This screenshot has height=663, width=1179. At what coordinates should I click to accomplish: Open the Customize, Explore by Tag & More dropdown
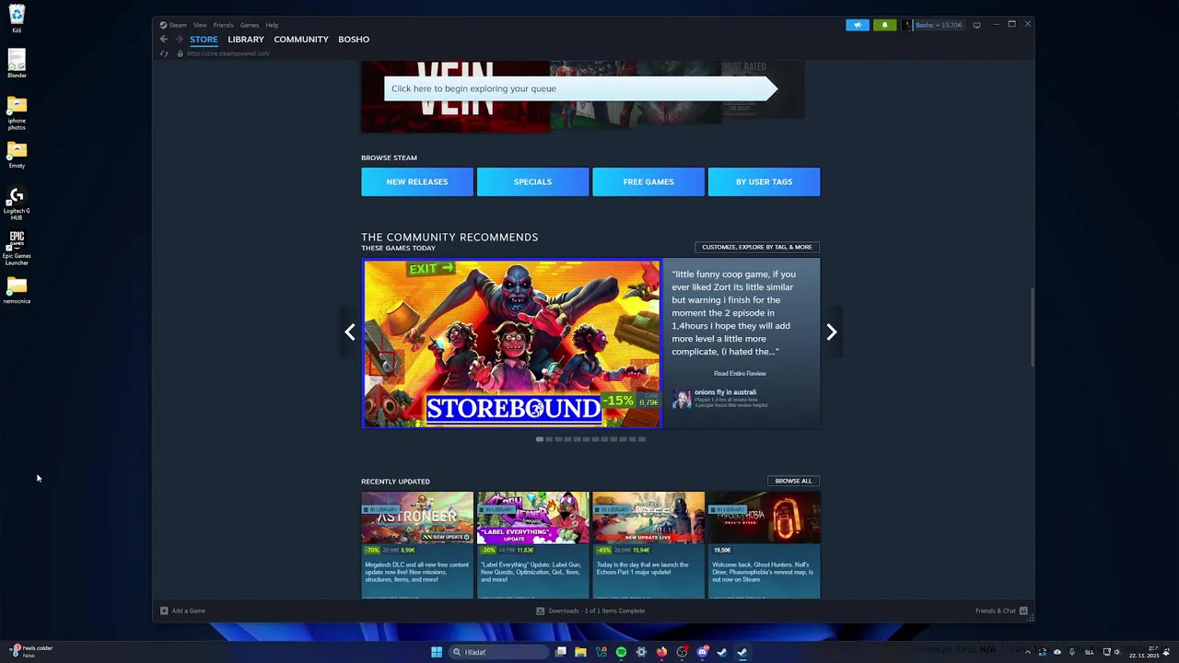[757, 247]
